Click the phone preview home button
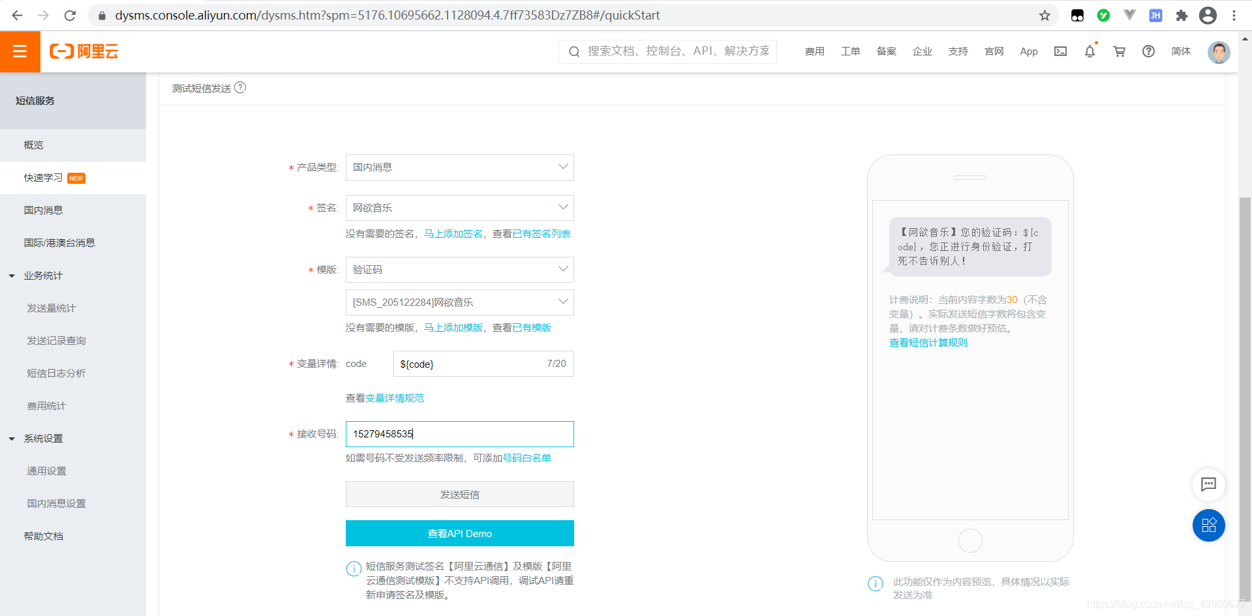 pos(970,540)
